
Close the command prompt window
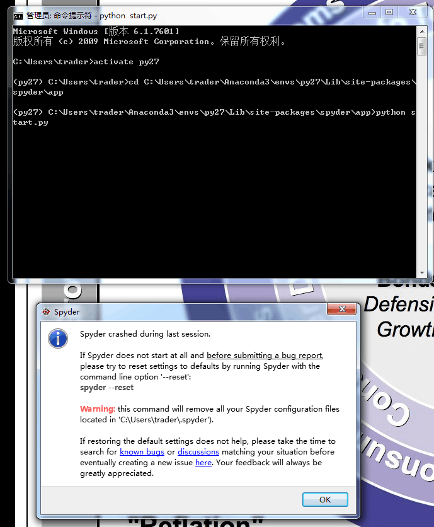coord(413,13)
